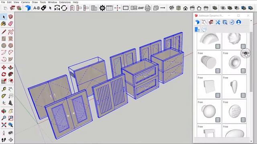Choose the Push/Pull tool
The height and width of the screenshot is (144, 257).
click(x=10, y=68)
